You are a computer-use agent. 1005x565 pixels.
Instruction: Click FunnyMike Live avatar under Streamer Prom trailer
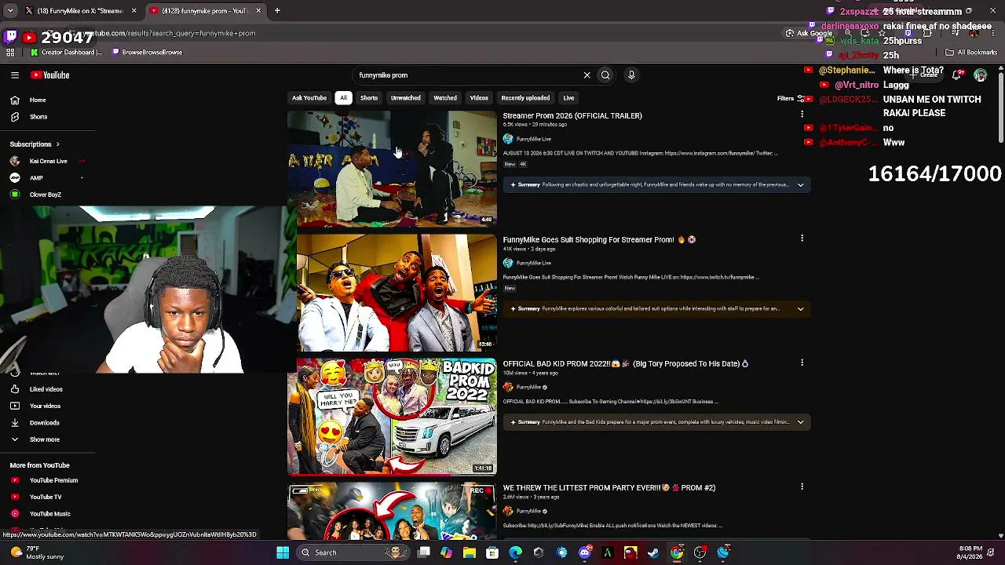click(508, 139)
